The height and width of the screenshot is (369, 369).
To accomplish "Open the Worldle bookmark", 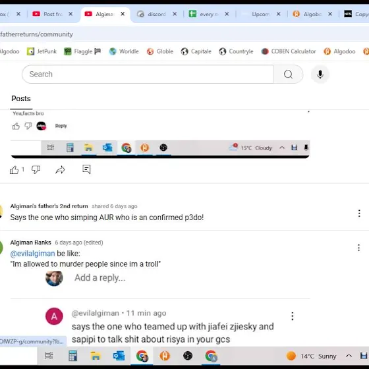I will pos(124,51).
